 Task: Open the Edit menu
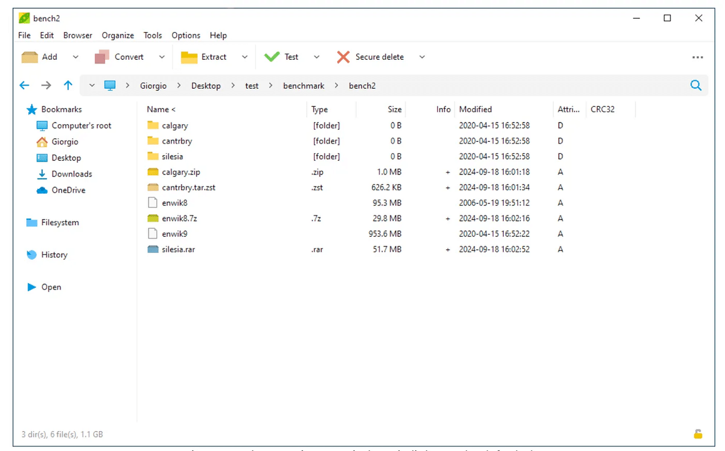point(47,36)
